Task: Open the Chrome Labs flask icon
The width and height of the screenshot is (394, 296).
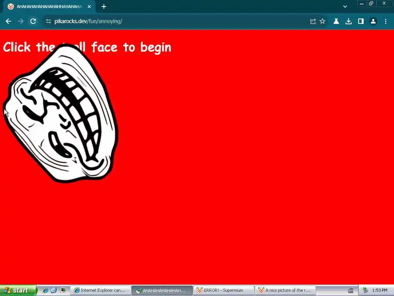Action: [x=336, y=22]
